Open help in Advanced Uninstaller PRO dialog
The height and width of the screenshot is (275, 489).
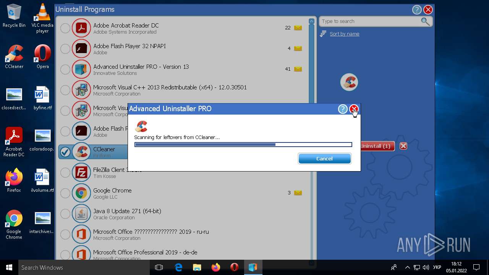click(343, 109)
